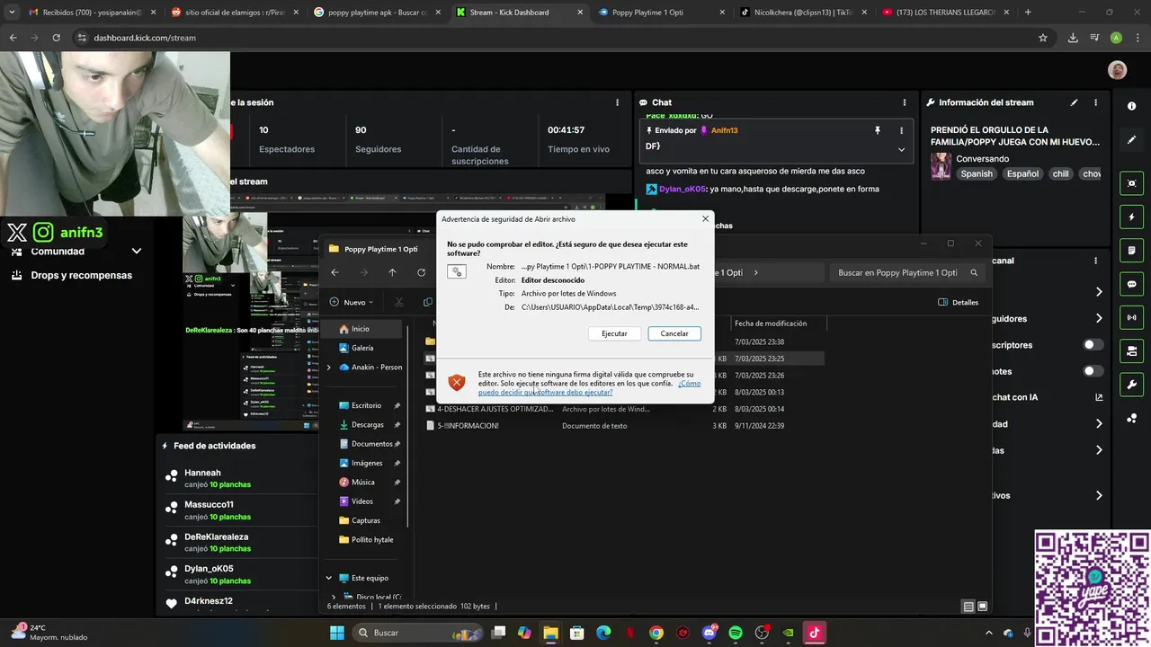Open the Chrome downloads icon
The image size is (1151, 647).
(x=1073, y=38)
